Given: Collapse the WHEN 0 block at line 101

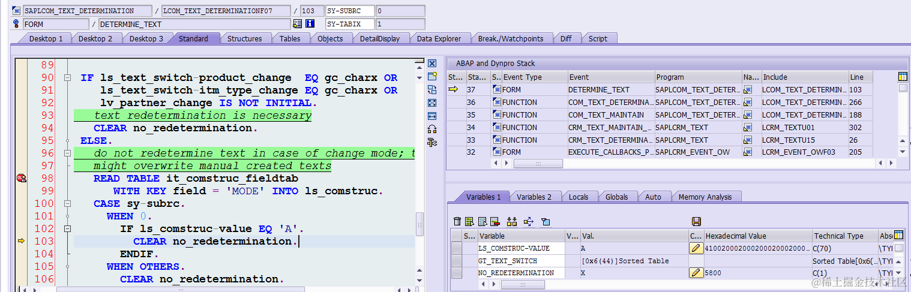Looking at the screenshot, I should tap(67, 216).
